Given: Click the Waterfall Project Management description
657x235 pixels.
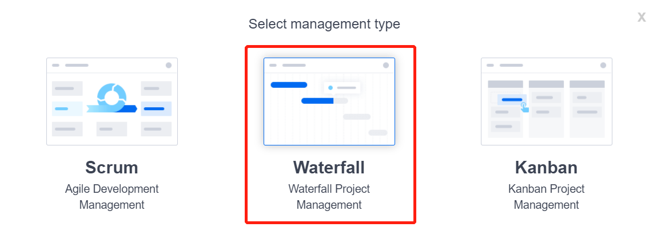Looking at the screenshot, I should 329,196.
